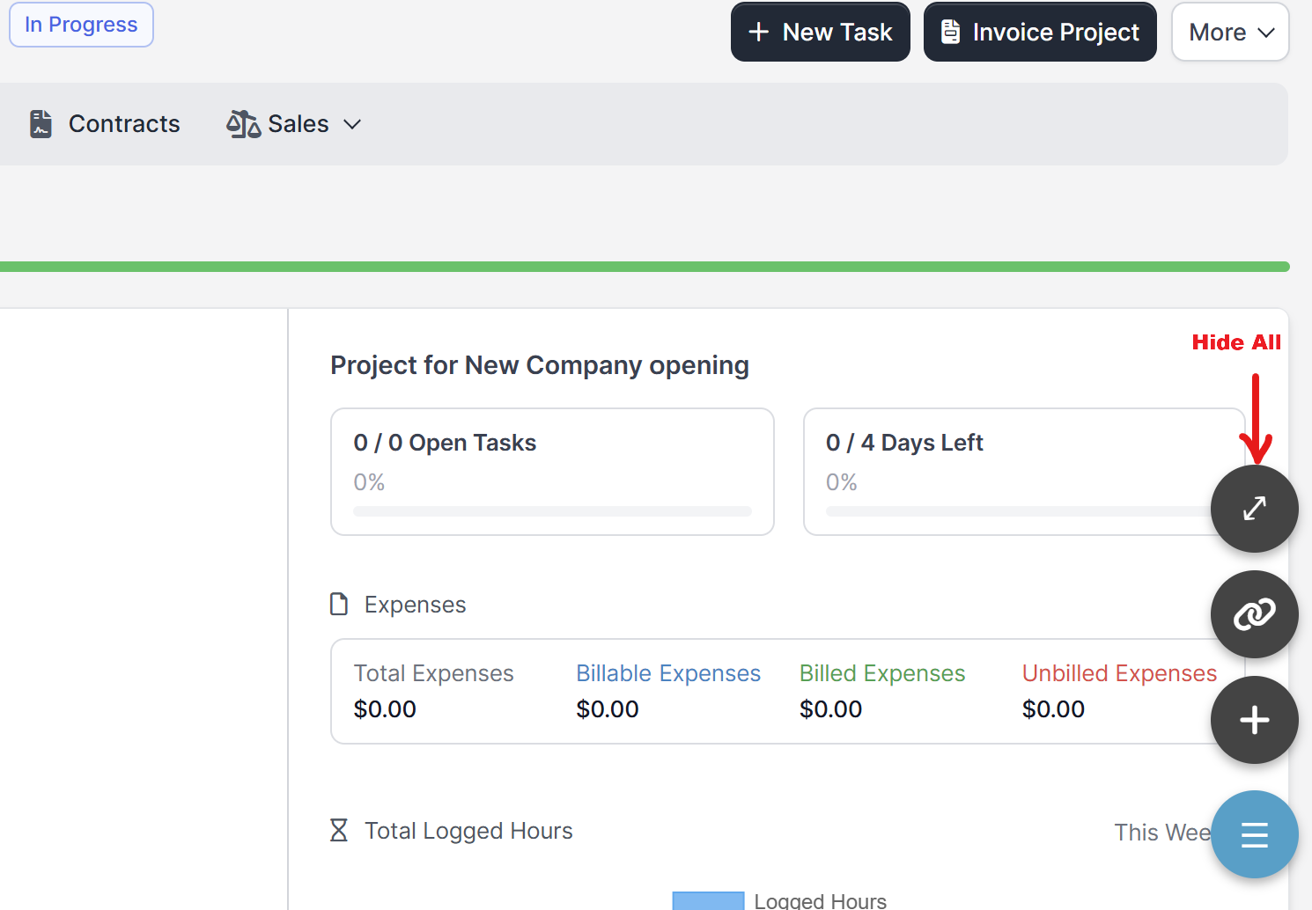Toggle the Logged Hours chart legend
The image size is (1312, 910).
[780, 900]
